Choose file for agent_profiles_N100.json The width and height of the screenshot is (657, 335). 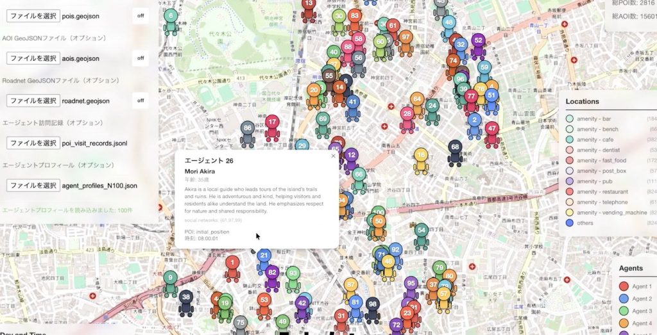pos(33,185)
